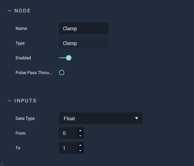The width and height of the screenshot is (194, 166).
Task: Click the Enabled label text
Action: 23,58
